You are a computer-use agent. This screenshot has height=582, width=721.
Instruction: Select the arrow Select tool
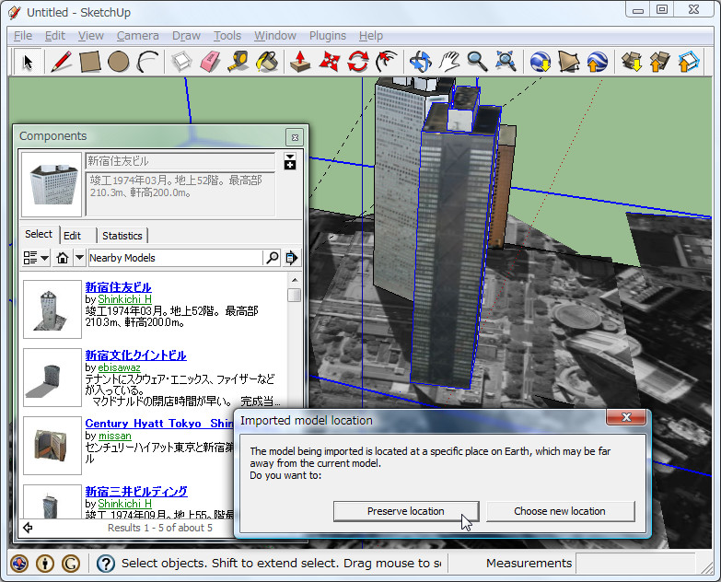pyautogui.click(x=28, y=62)
